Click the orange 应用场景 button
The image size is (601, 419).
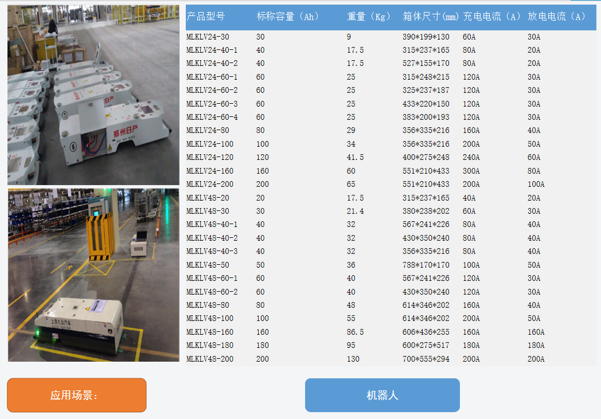(x=77, y=395)
